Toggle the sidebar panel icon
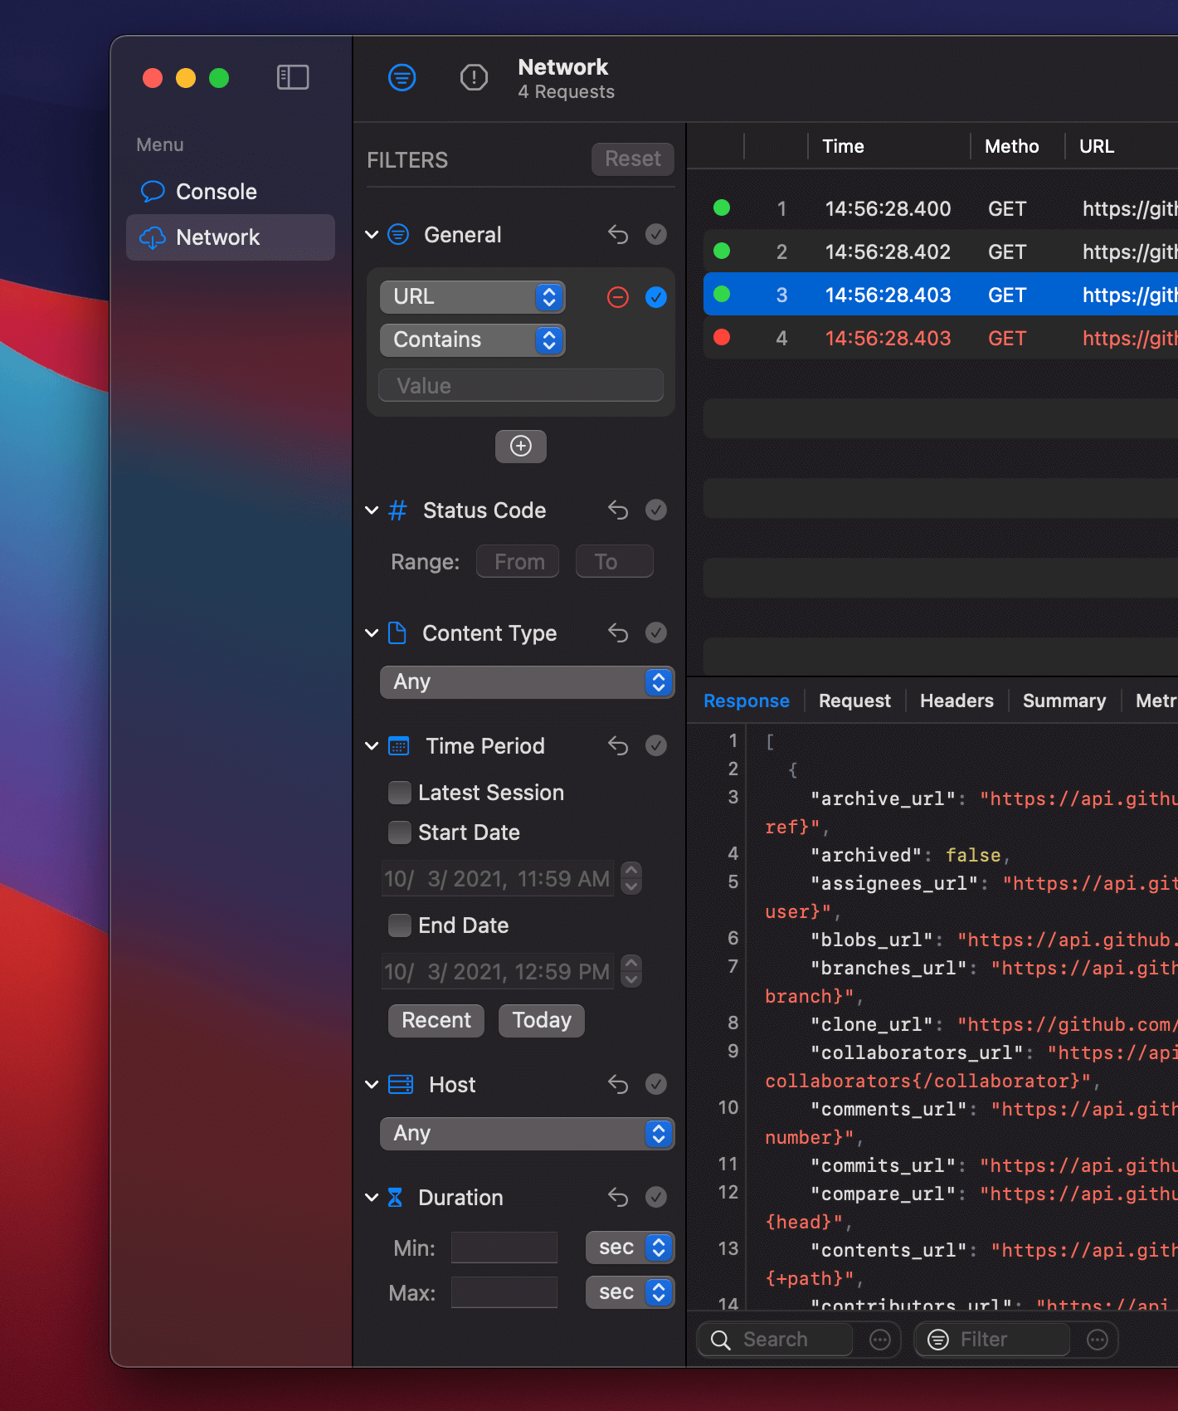Screen dimensions: 1178x1411 click(x=293, y=77)
